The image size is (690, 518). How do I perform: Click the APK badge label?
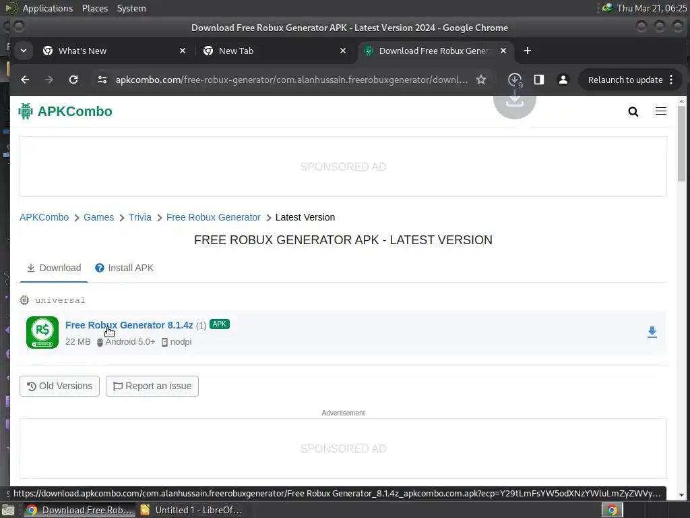click(219, 324)
